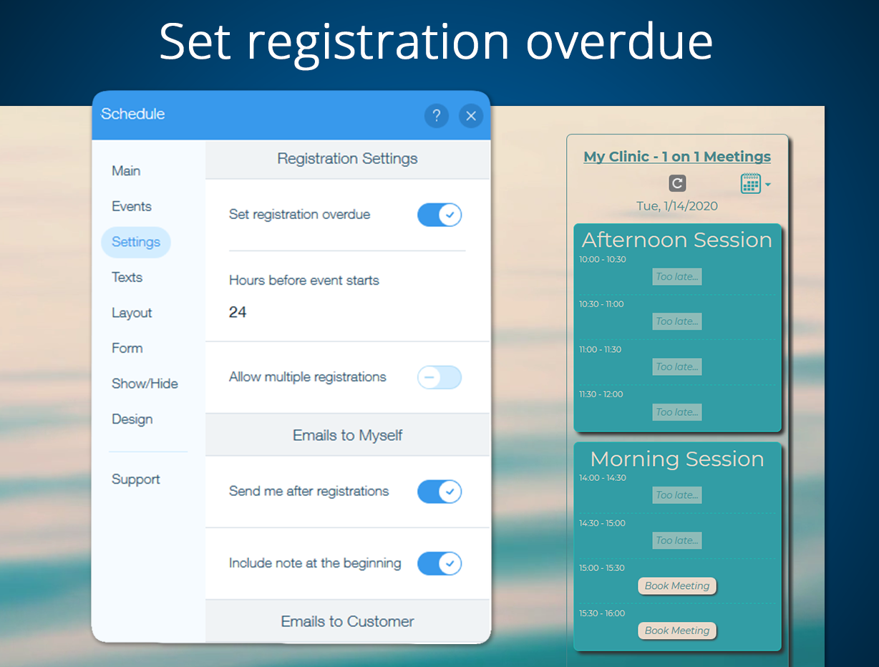Click the Schedule panel title
Image resolution: width=879 pixels, height=667 pixels.
[133, 114]
